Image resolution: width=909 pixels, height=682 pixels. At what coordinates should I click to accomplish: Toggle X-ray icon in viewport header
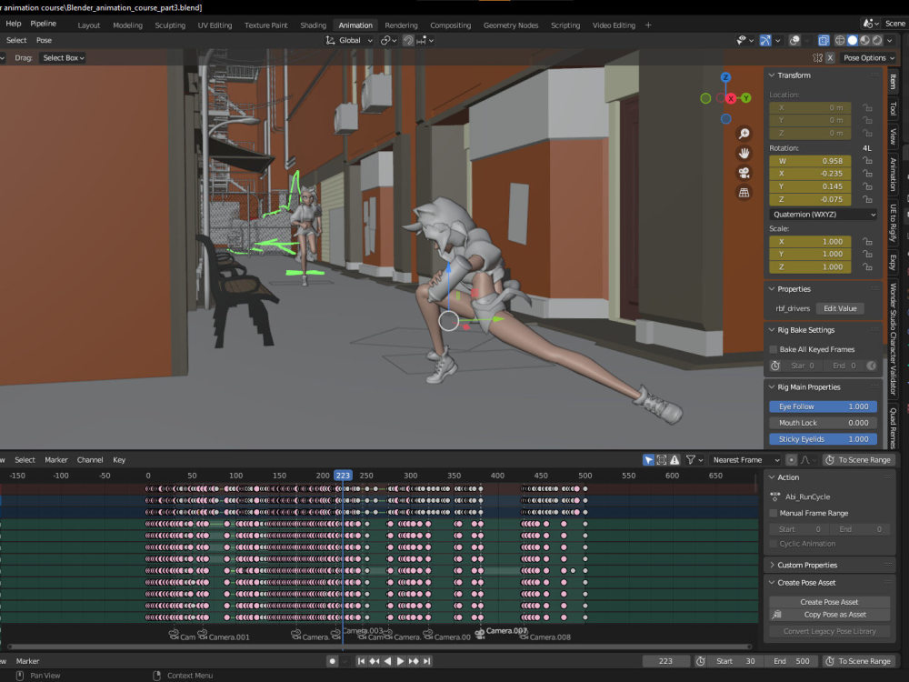(824, 40)
